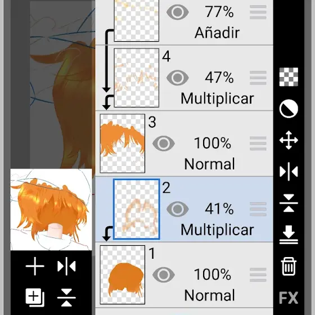Change the Normal blend mode of layer 3
Image resolution: width=315 pixels, height=315 pixels.
209,164
